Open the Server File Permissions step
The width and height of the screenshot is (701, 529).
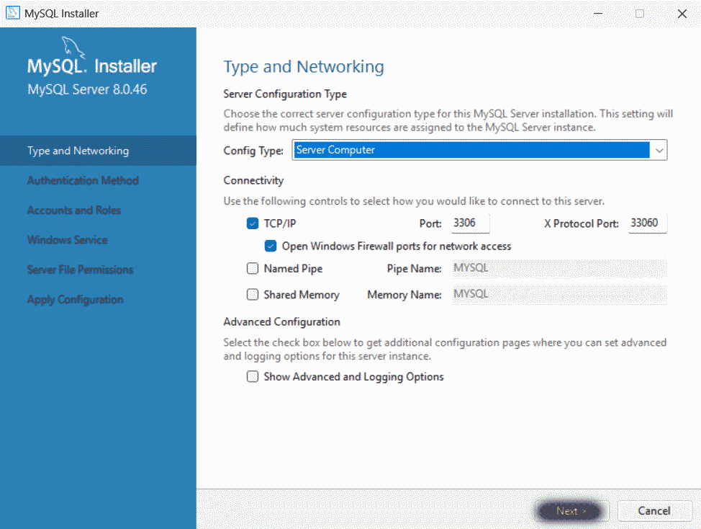coord(80,270)
